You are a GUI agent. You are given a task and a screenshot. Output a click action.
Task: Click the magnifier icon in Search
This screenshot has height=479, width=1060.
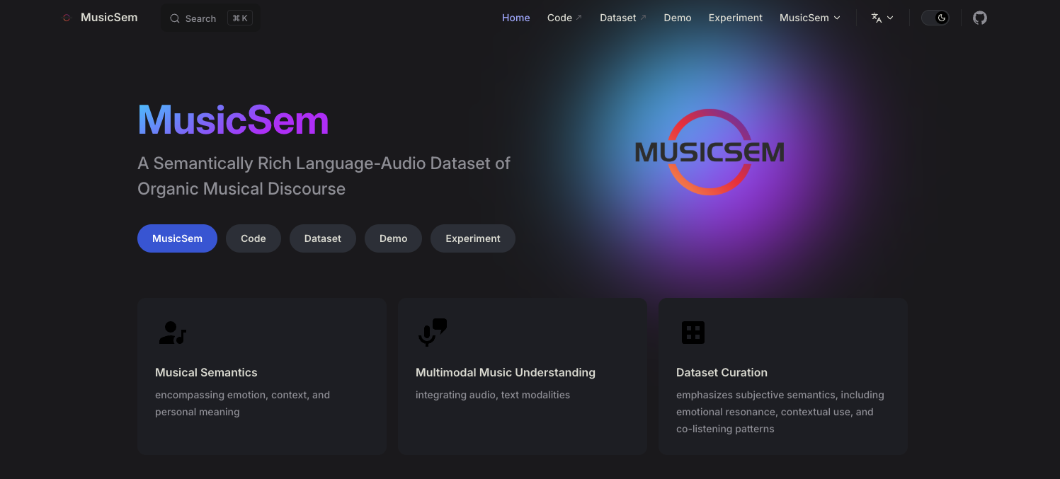pos(175,18)
